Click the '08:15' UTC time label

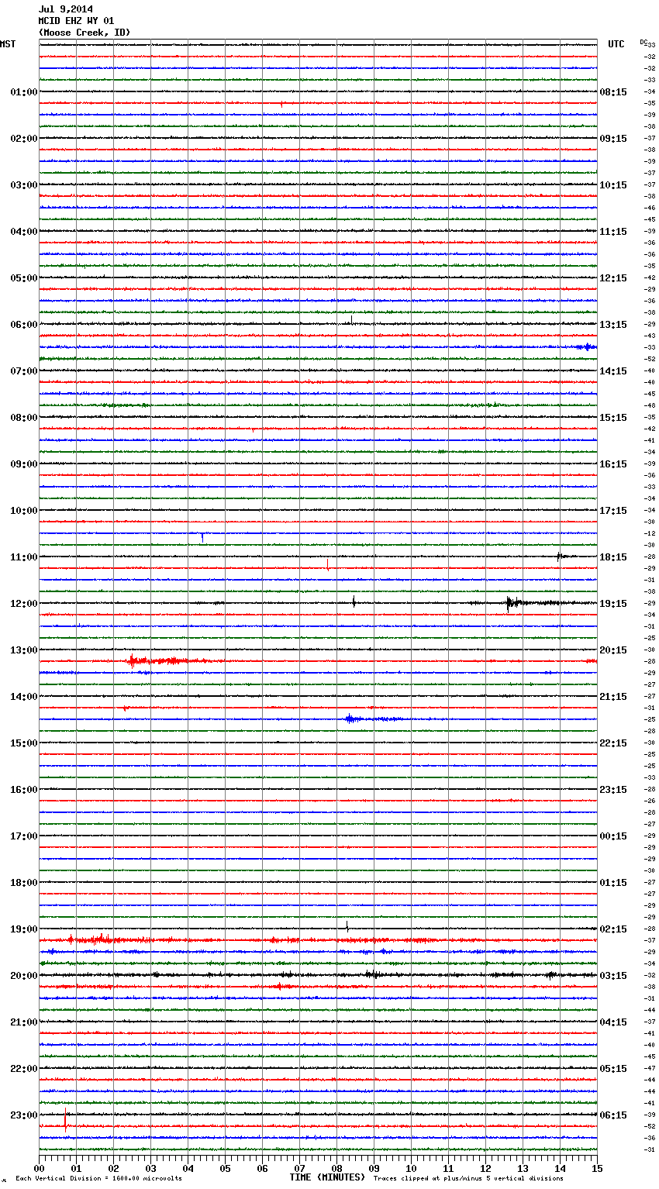click(x=613, y=92)
